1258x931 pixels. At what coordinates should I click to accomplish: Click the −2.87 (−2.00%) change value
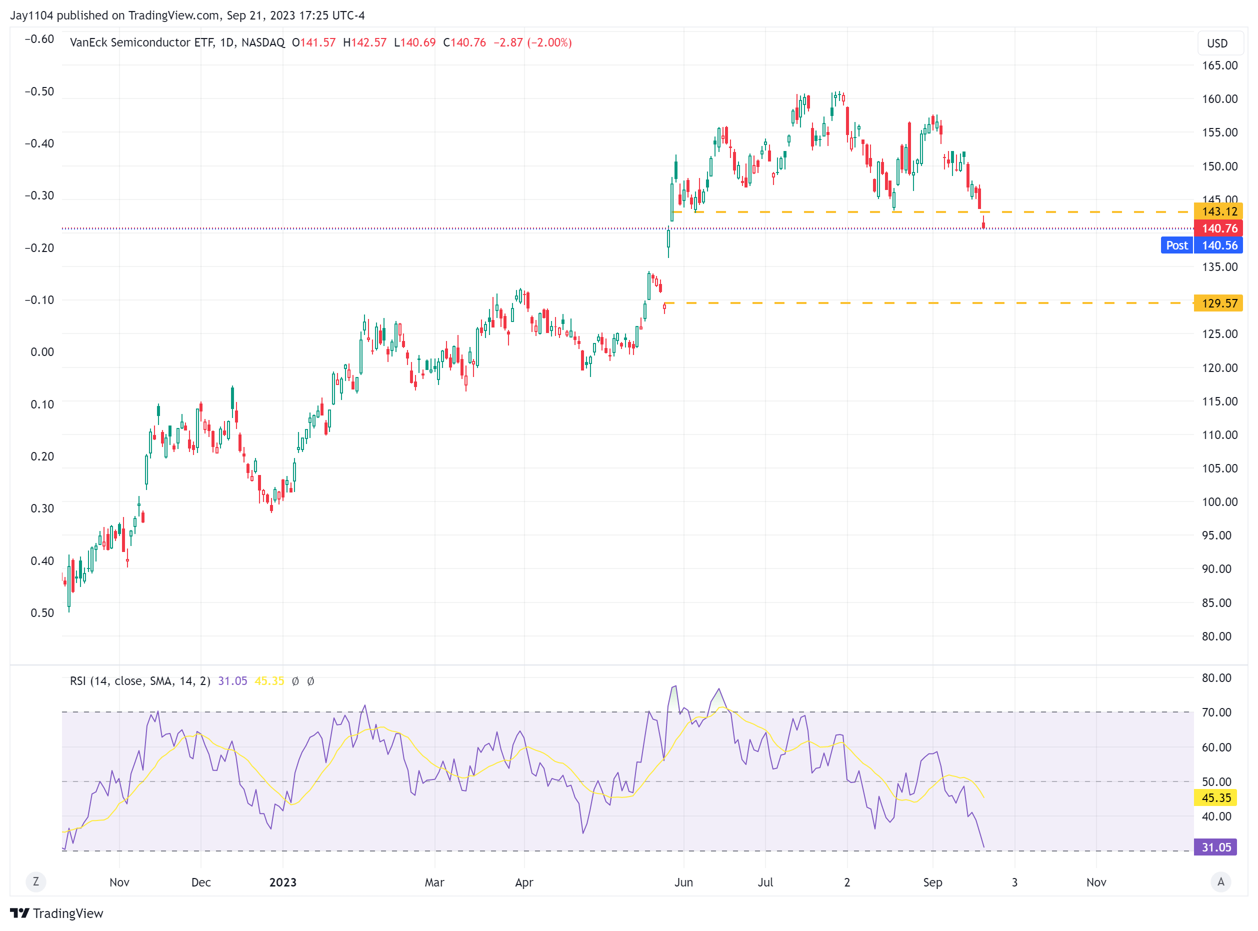click(x=532, y=42)
